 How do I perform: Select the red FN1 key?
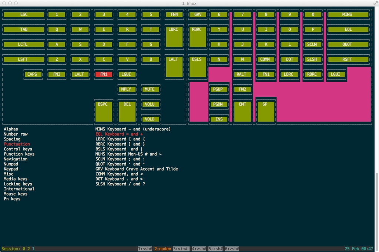click(x=104, y=74)
